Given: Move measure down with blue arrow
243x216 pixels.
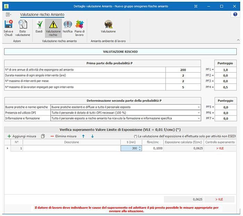Looking at the screenshot, I should tap(92, 136).
